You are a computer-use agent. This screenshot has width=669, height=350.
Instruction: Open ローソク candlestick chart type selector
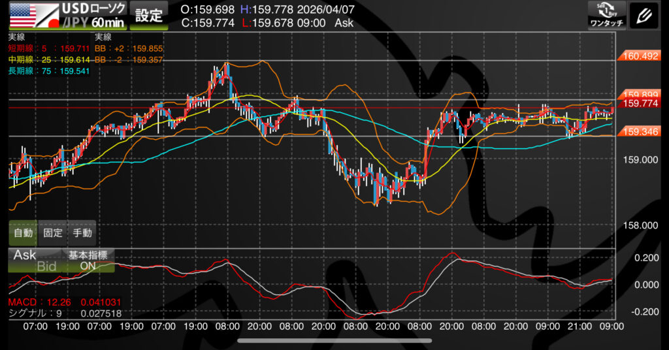click(x=105, y=9)
